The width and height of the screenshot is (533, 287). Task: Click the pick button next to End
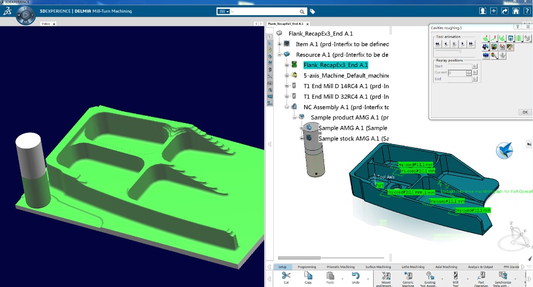475,79
